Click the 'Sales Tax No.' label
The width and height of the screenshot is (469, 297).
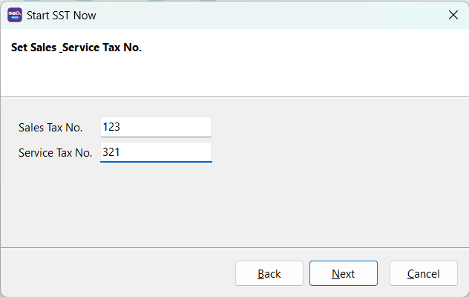50,127
